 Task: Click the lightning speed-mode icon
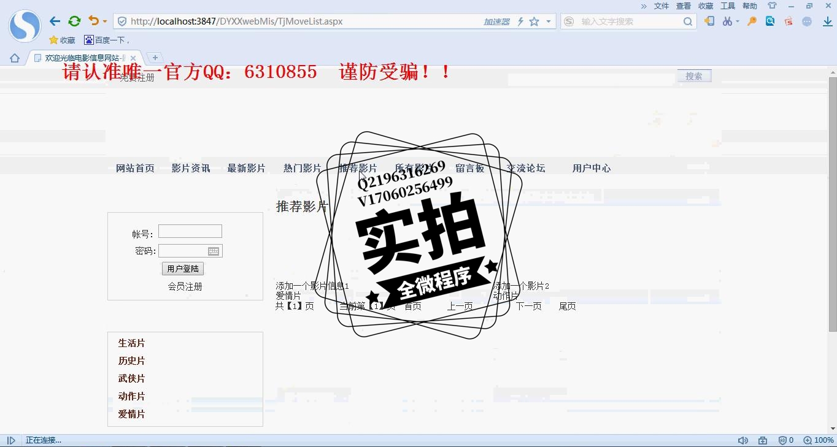pyautogui.click(x=520, y=21)
